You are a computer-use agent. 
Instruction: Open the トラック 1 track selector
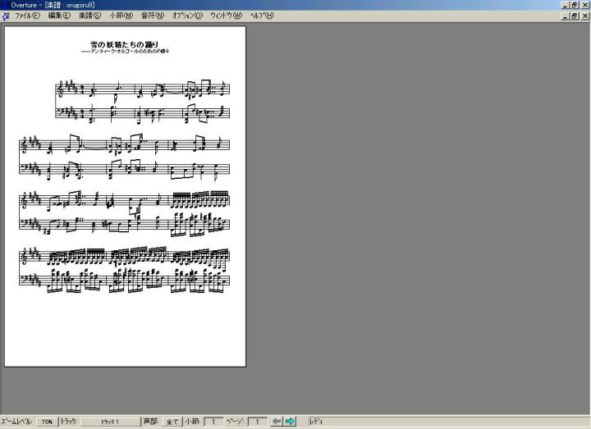[110, 422]
